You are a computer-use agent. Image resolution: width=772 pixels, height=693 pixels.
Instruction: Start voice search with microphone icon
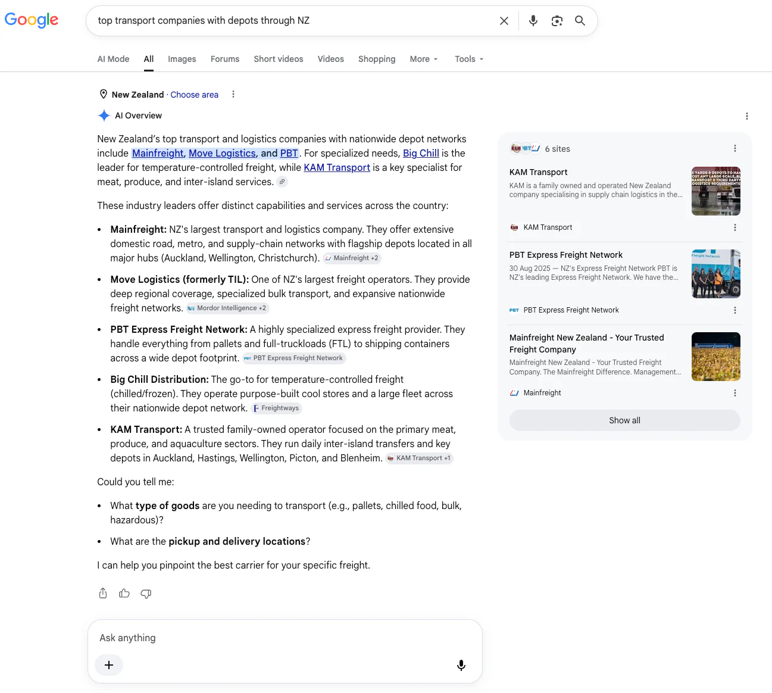[x=533, y=21]
